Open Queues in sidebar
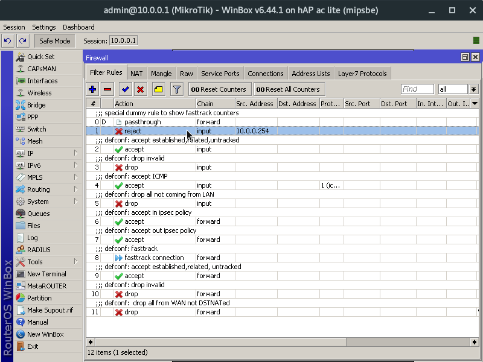The image size is (483, 362). (48, 214)
